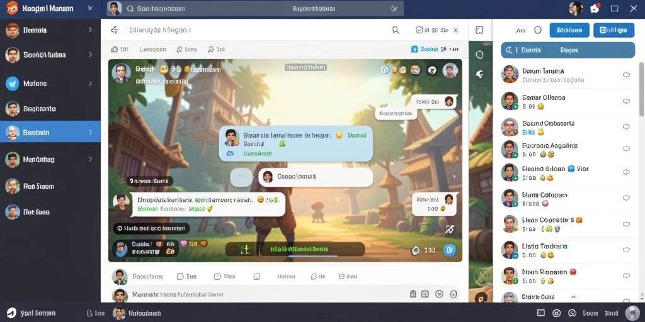Click the white message bubble with avatar at game center
The width and height of the screenshot is (645, 322).
pyautogui.click(x=316, y=177)
